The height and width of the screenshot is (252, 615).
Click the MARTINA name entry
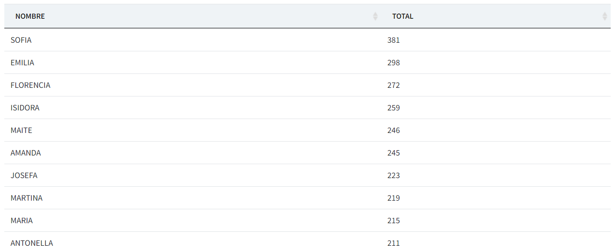(x=26, y=198)
